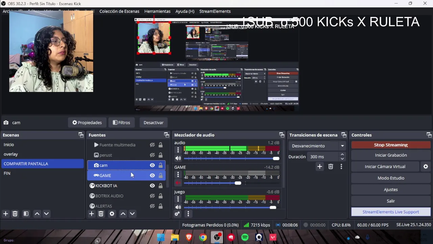
Task: Open options dots for GAME channel
Action: pyautogui.click(x=178, y=175)
